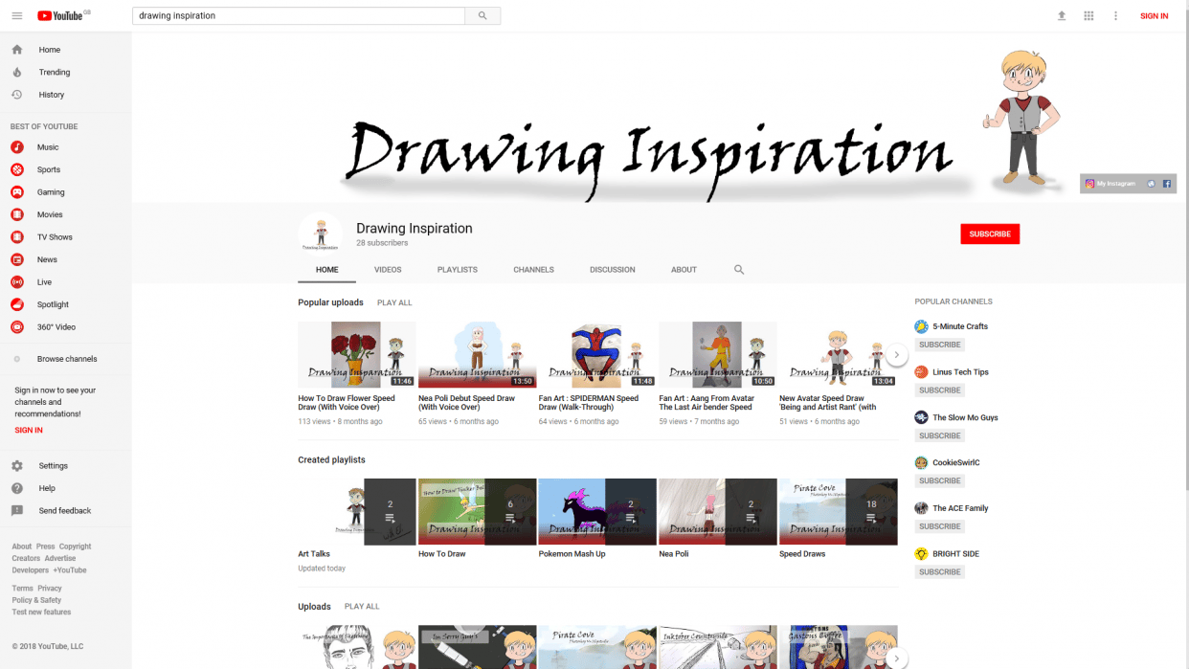1189x669 pixels.
Task: Click the red SUBSCRIBE button
Action: pos(990,234)
